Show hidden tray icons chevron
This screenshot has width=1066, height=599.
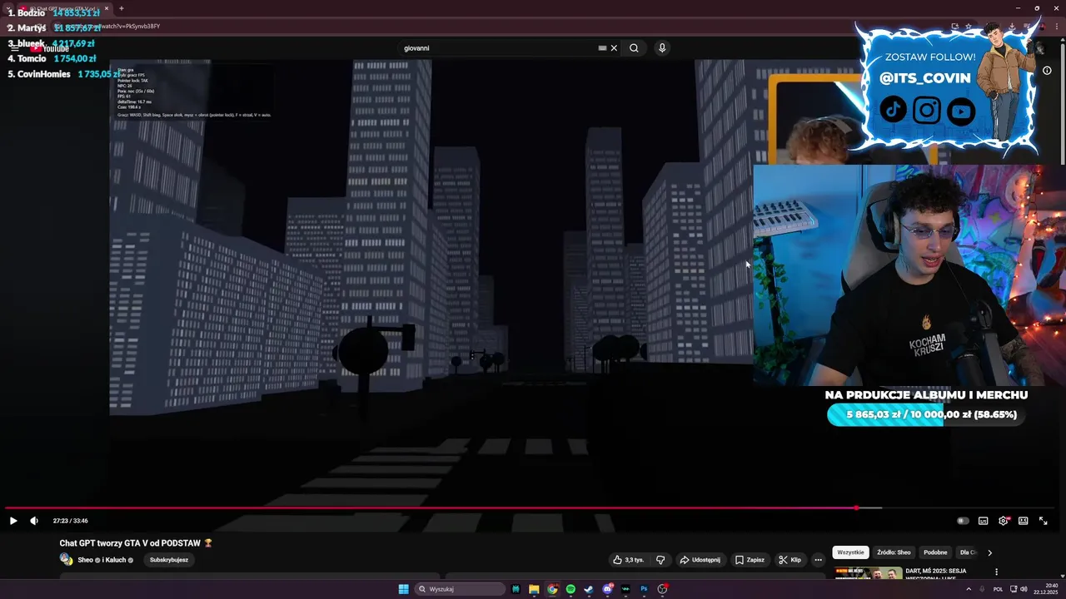tap(970, 589)
